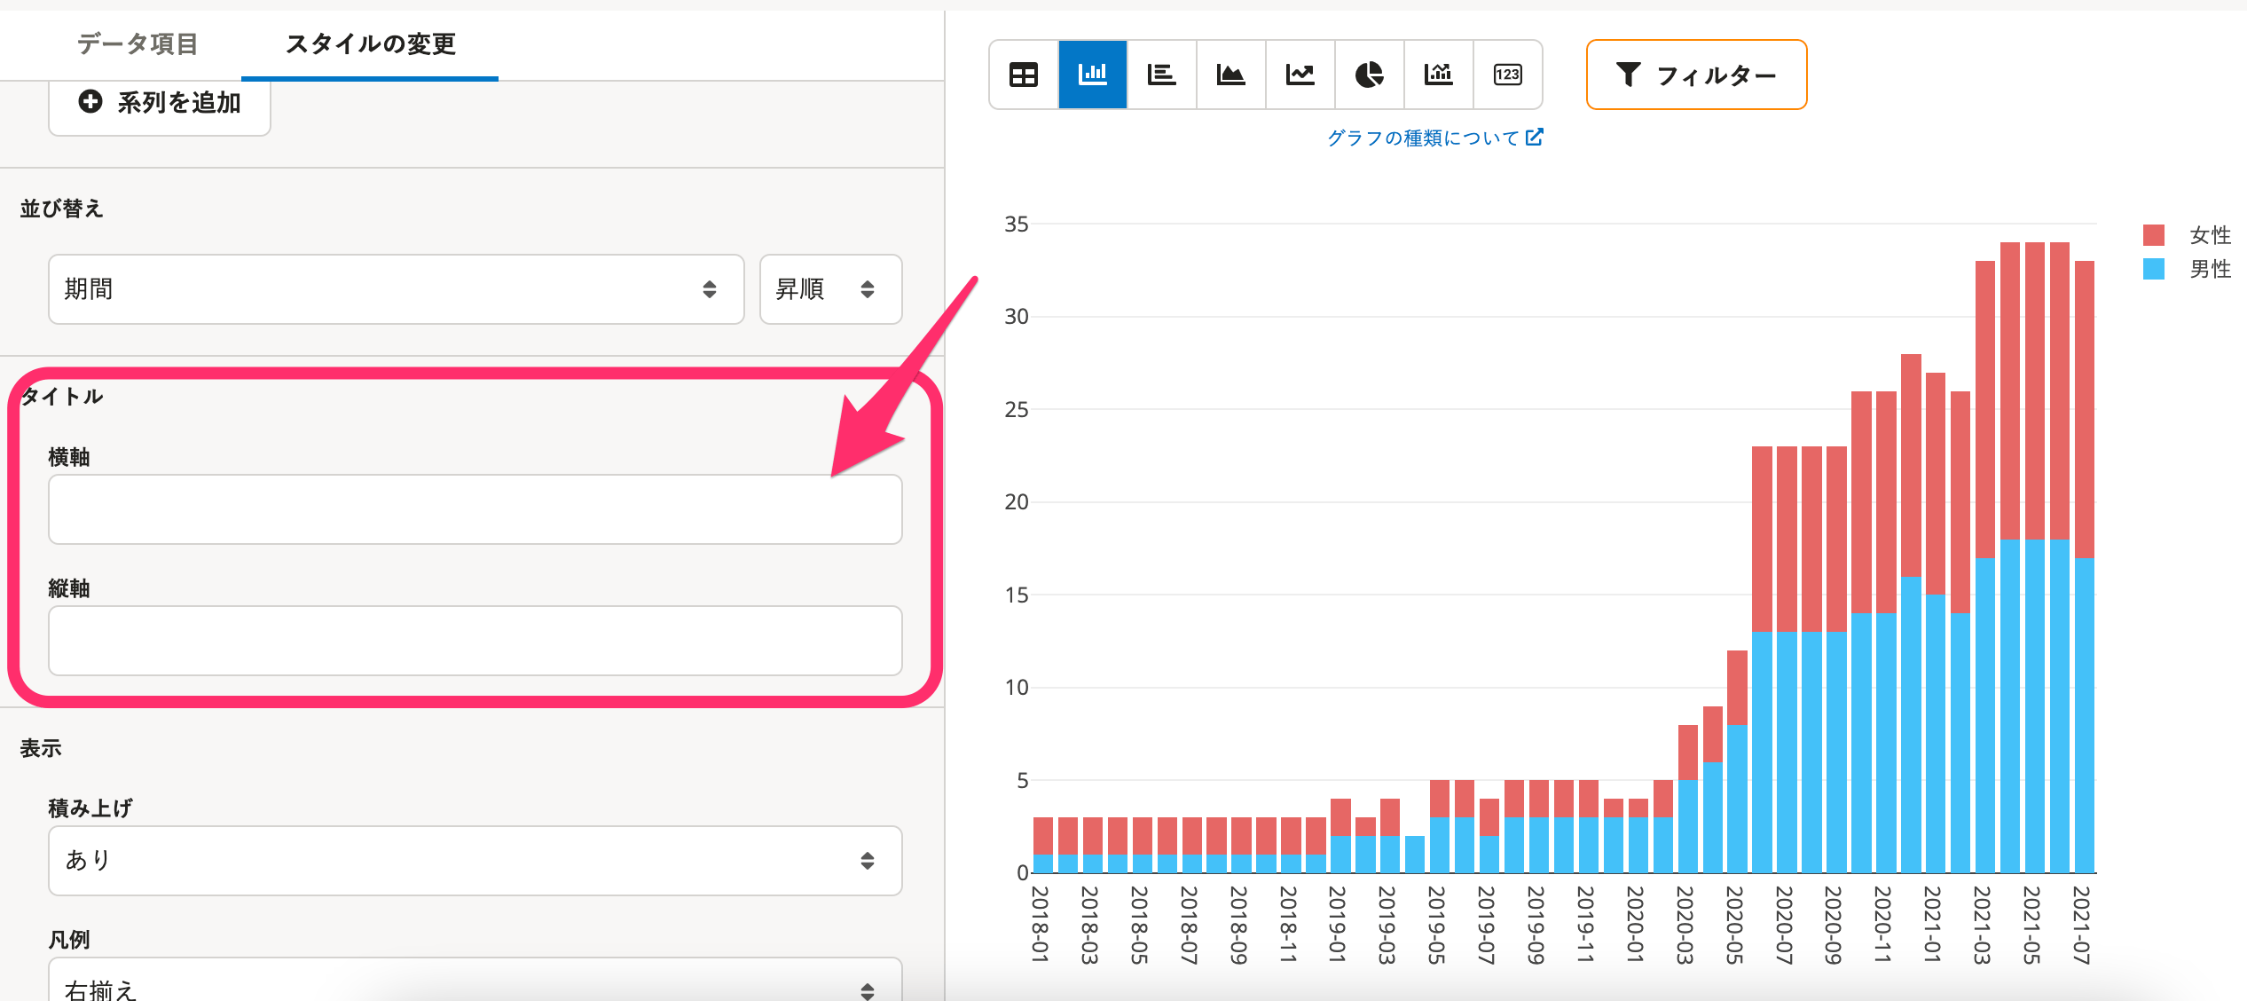Image resolution: width=2247 pixels, height=1001 pixels.
Task: Click the 女性 legend label
Action: (x=2210, y=235)
